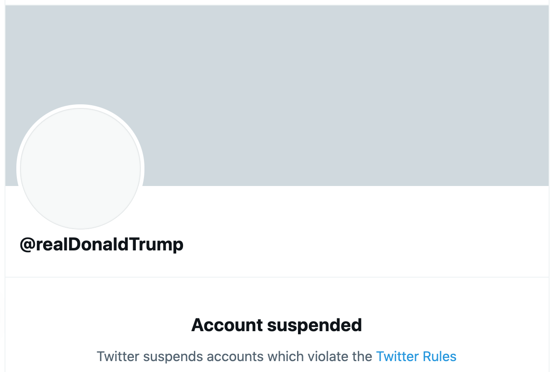
Task: Click the bold Account suspended title
Action: point(277,325)
